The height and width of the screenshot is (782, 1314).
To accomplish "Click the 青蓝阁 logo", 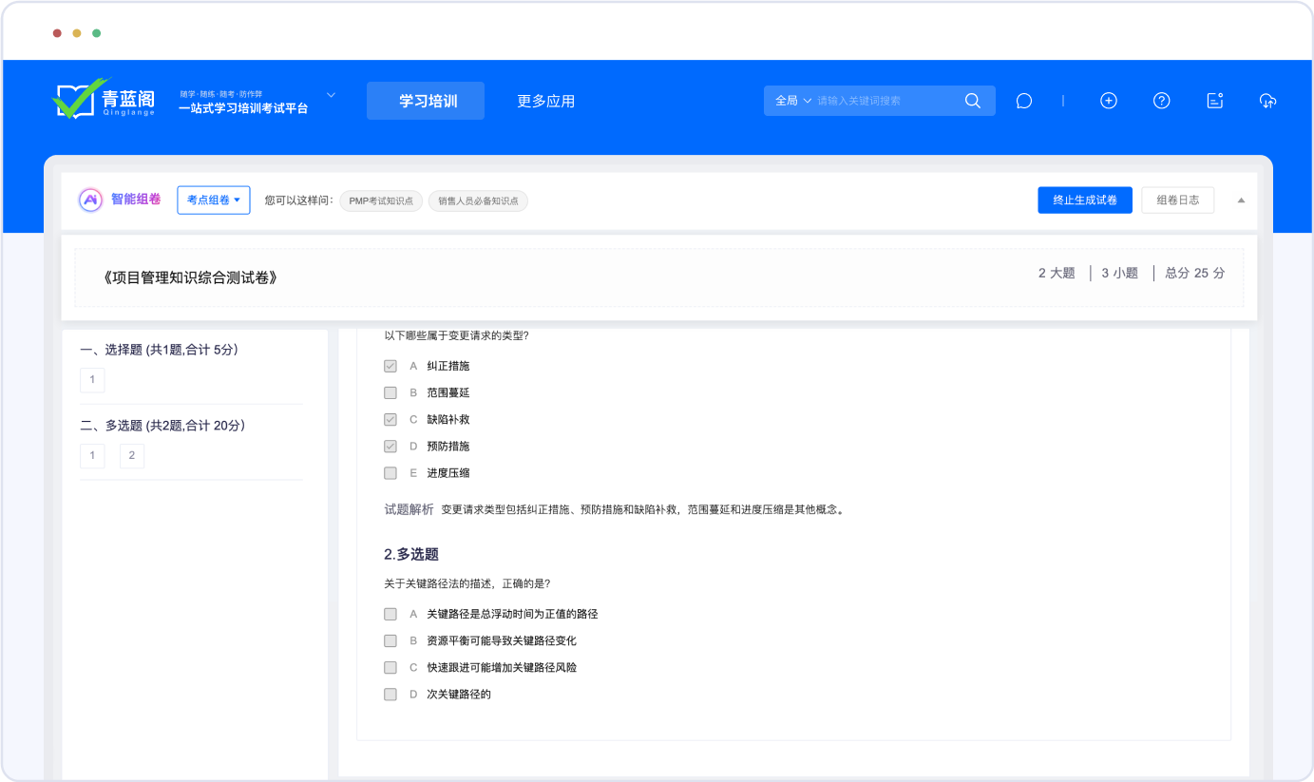I will (x=105, y=99).
